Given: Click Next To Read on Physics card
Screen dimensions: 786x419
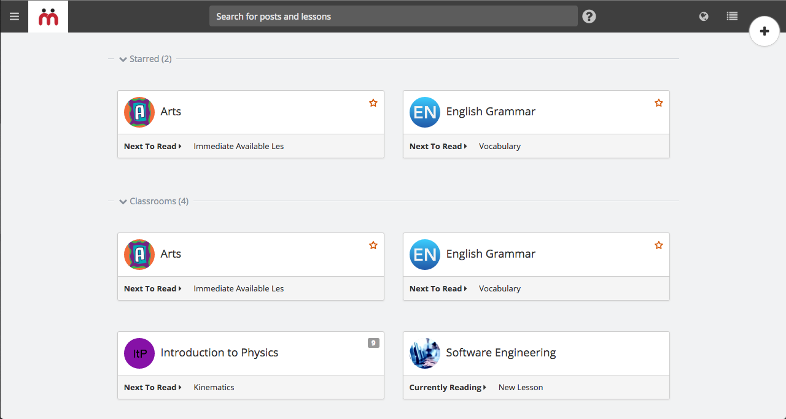Looking at the screenshot, I should point(153,387).
